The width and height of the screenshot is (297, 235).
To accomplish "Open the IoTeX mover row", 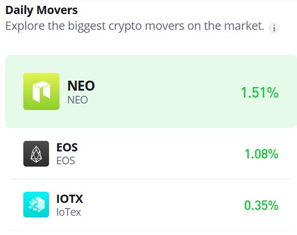I will click(x=151, y=205).
